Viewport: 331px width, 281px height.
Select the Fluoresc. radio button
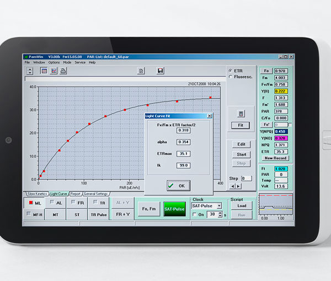[231, 77]
